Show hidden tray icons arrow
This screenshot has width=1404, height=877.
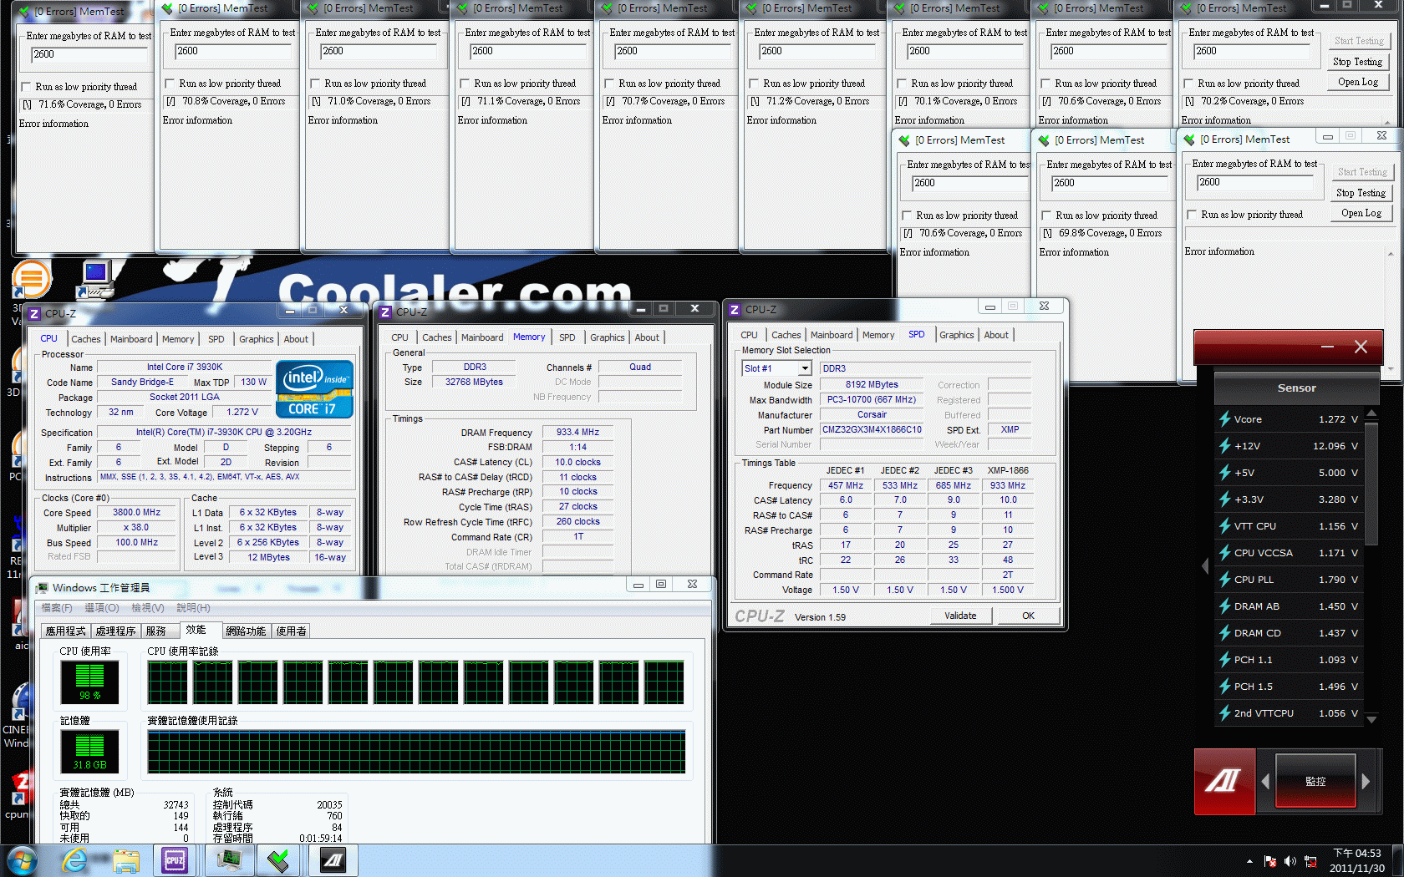coord(1249,861)
